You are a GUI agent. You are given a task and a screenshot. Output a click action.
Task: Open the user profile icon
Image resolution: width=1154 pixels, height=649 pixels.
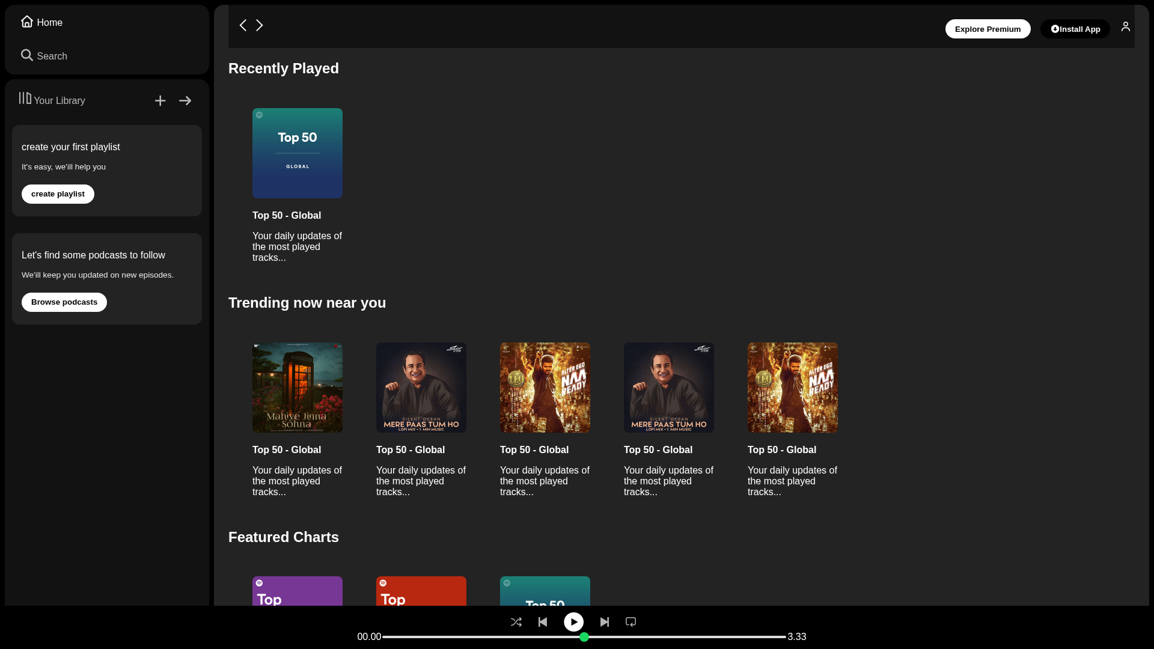1126,26
